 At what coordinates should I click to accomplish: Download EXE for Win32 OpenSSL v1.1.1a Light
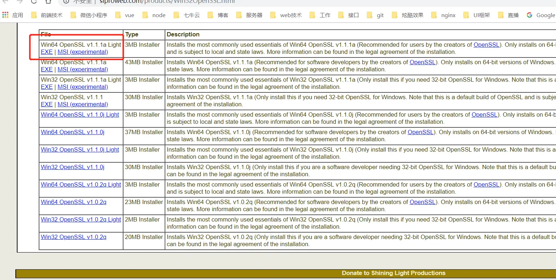click(47, 87)
